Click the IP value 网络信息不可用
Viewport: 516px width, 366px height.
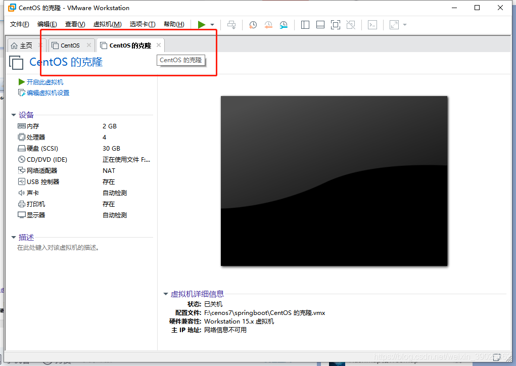(225, 330)
